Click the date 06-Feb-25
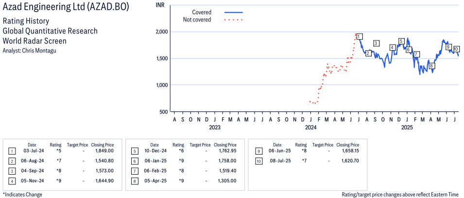This screenshot has width=464, height=198. click(155, 171)
